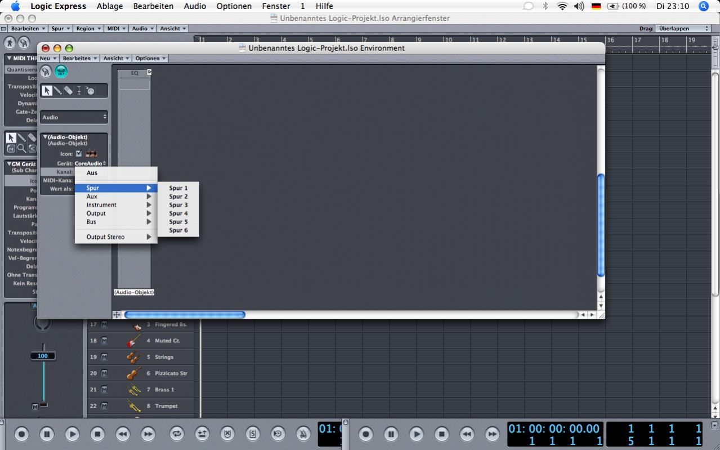Screen dimensions: 720x450
Task: Open the Drag Überlappen dropdown
Action: tap(683, 28)
